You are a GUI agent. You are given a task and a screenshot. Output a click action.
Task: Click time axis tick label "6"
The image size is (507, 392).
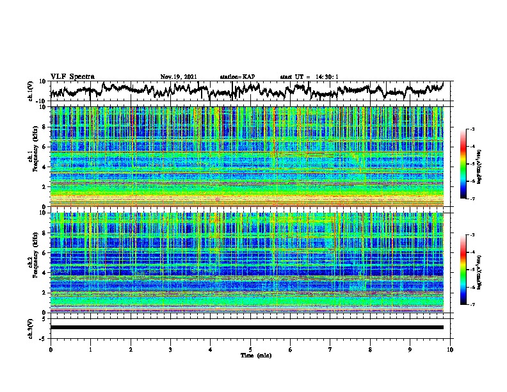click(x=290, y=350)
